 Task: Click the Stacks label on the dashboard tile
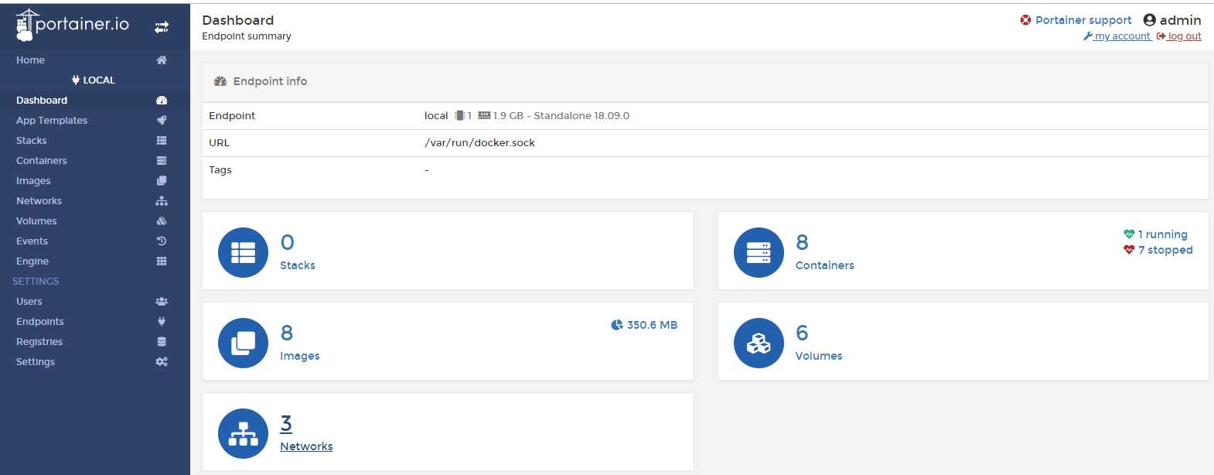pos(298,265)
